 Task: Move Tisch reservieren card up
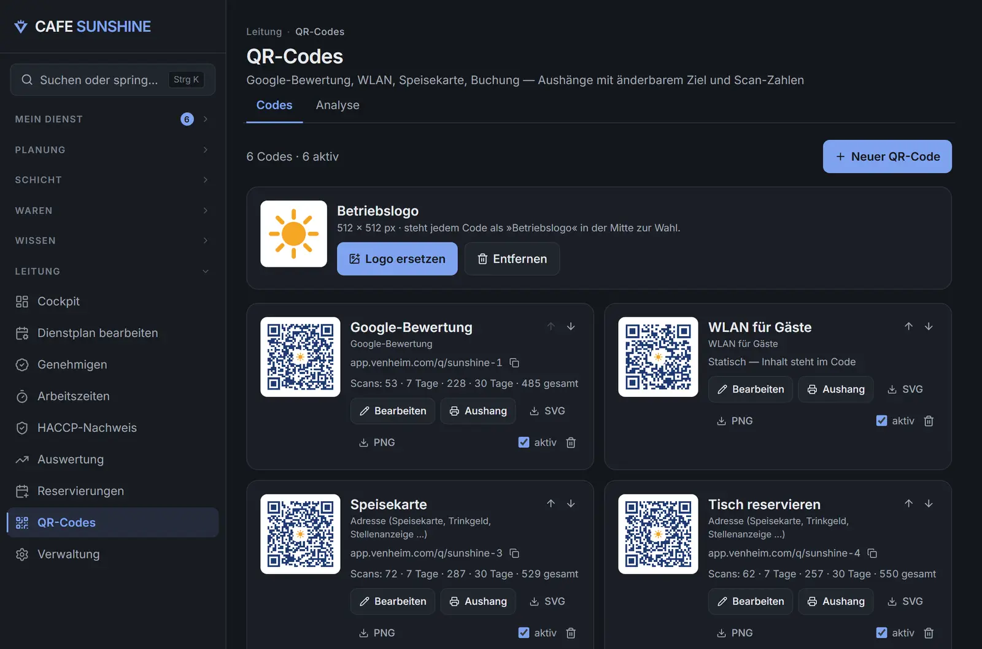pos(909,504)
